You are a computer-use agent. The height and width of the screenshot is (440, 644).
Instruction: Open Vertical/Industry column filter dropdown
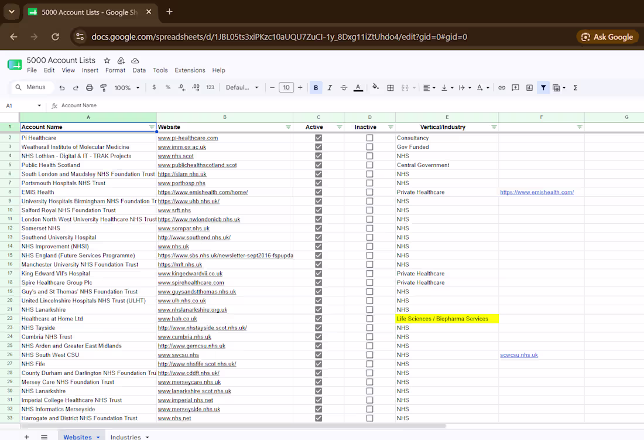tap(494, 127)
